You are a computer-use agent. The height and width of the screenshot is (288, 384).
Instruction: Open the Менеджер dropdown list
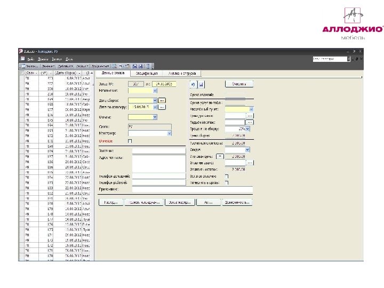click(x=169, y=133)
